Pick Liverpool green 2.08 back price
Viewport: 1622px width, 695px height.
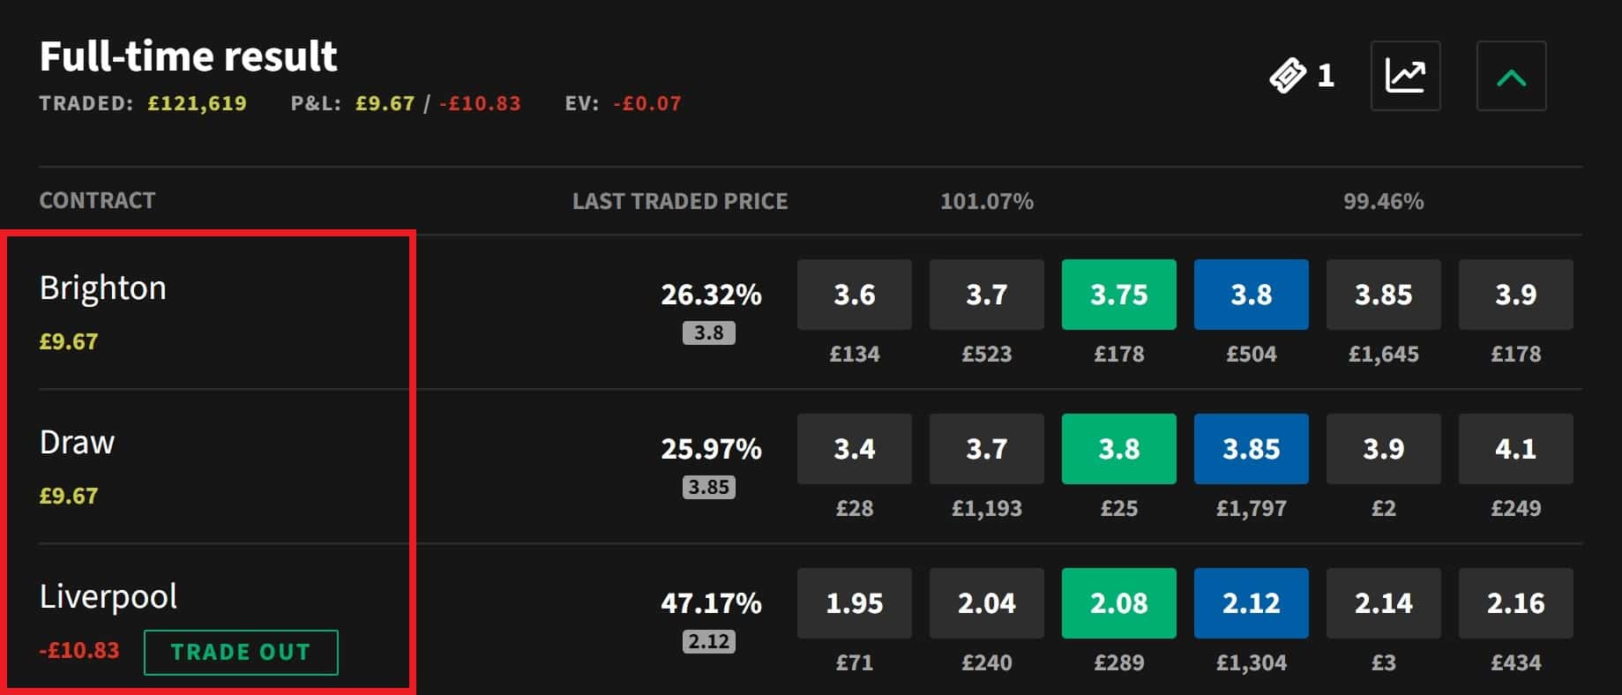pyautogui.click(x=1118, y=603)
